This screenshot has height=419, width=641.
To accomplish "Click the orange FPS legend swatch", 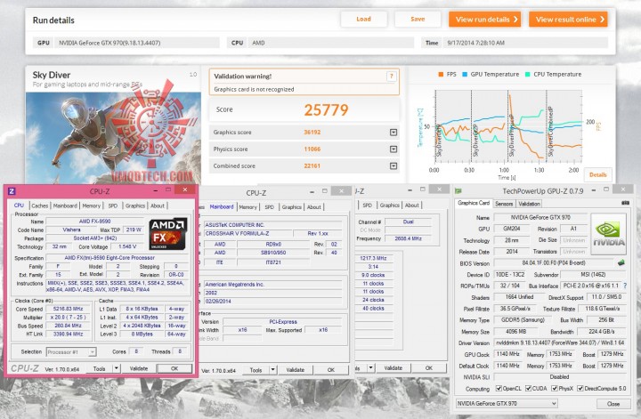I will [x=441, y=75].
